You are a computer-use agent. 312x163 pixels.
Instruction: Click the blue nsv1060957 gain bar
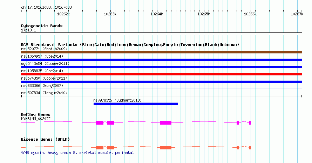click(161, 60)
